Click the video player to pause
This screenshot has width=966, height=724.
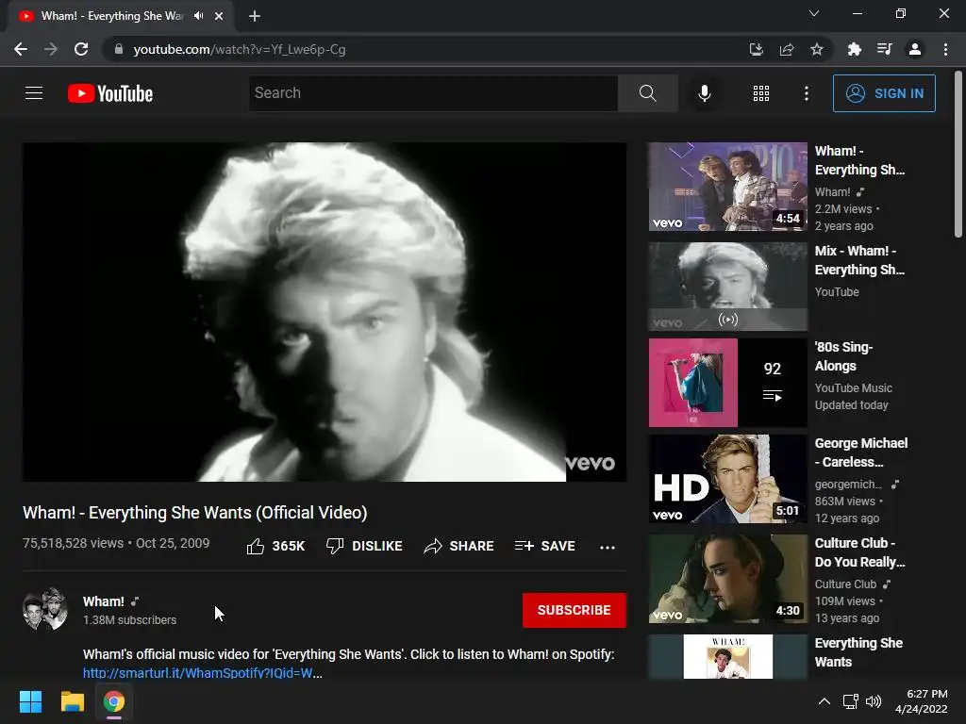coord(325,312)
